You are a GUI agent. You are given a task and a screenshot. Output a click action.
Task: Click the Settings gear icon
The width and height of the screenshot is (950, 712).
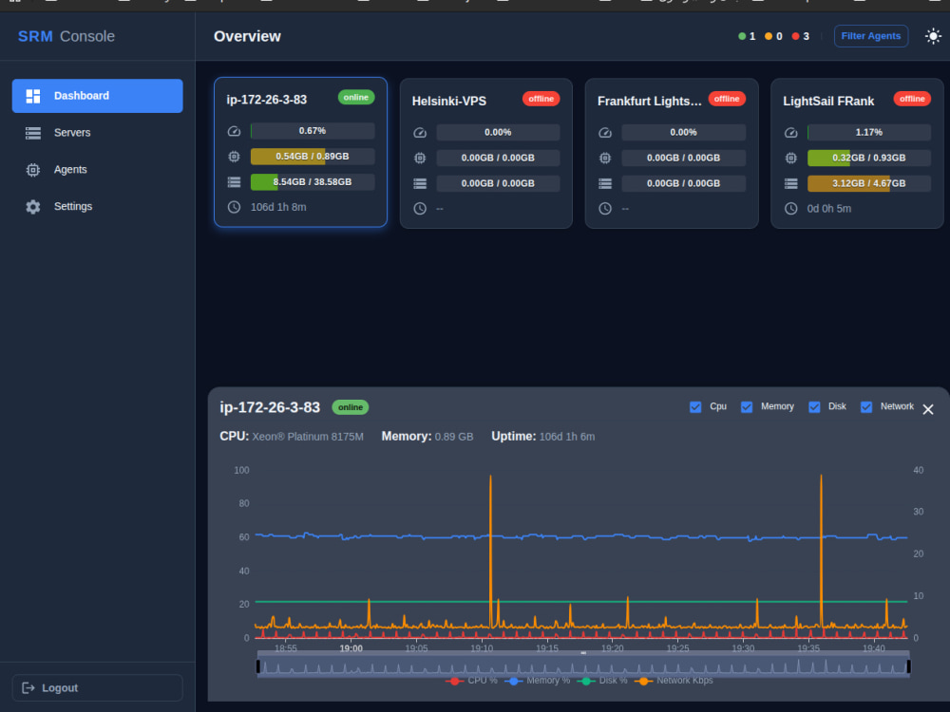(x=33, y=207)
